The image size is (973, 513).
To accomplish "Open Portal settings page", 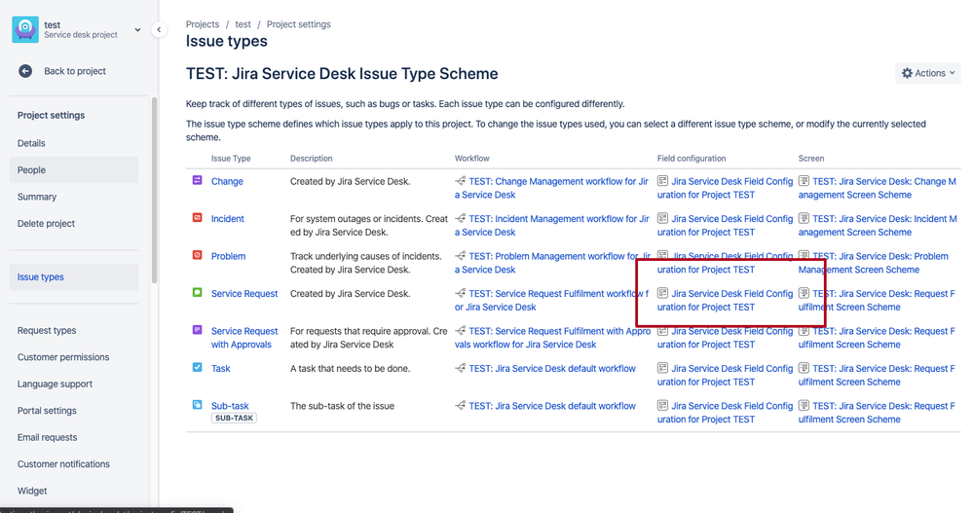I will [x=47, y=411].
